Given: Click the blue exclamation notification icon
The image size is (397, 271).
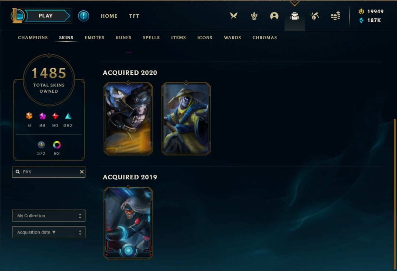Looking at the screenshot, I should (x=83, y=16).
